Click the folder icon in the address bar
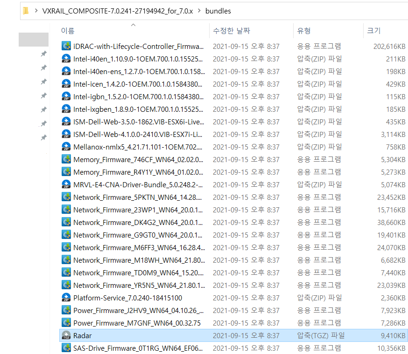The height and width of the screenshot is (354, 408). point(26,11)
